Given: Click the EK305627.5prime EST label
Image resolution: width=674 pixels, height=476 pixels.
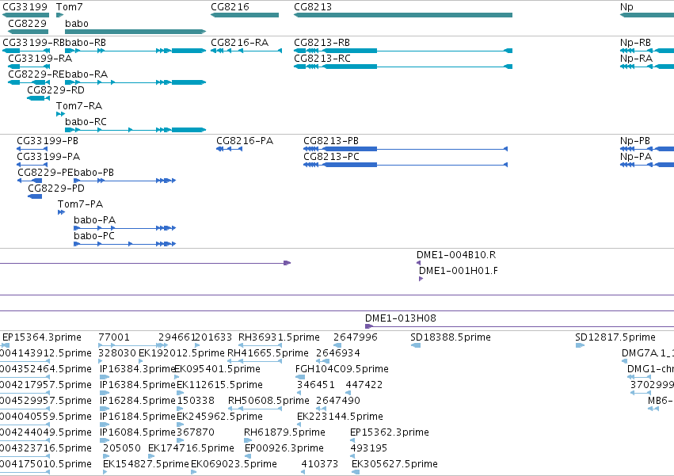Looking at the screenshot, I should point(394,465).
